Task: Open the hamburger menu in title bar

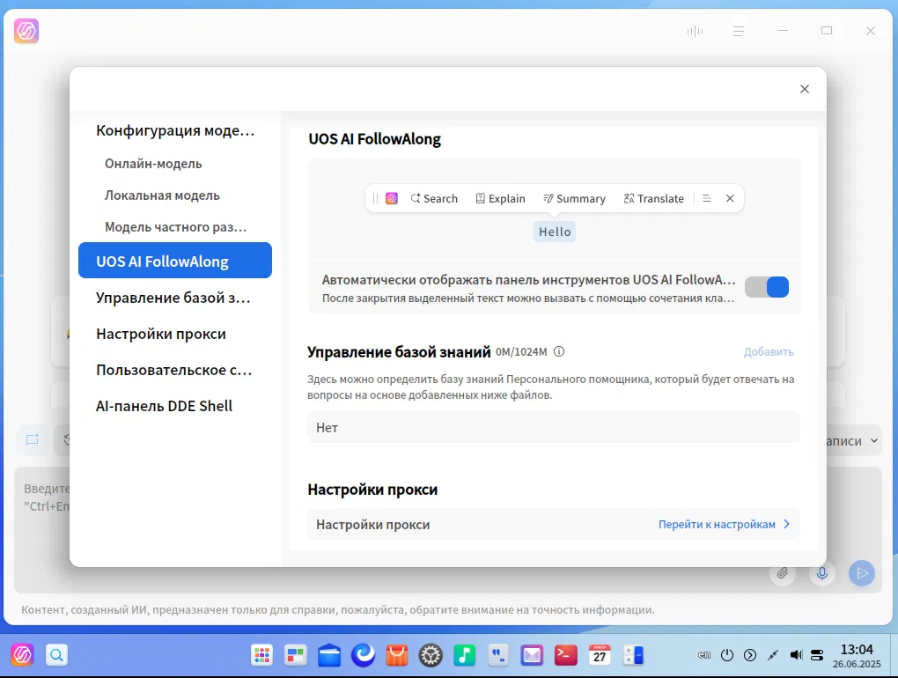Action: (x=739, y=31)
